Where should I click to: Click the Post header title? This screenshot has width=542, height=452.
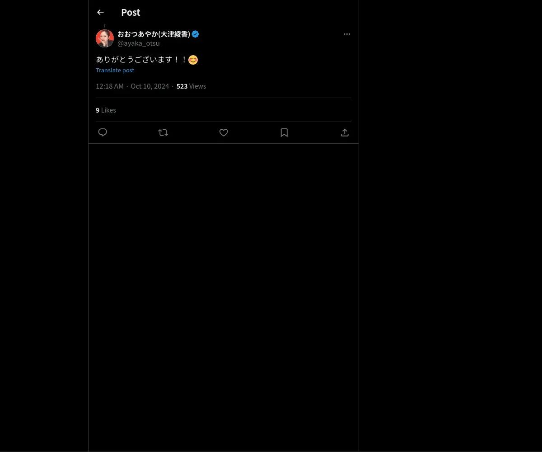pyautogui.click(x=131, y=12)
